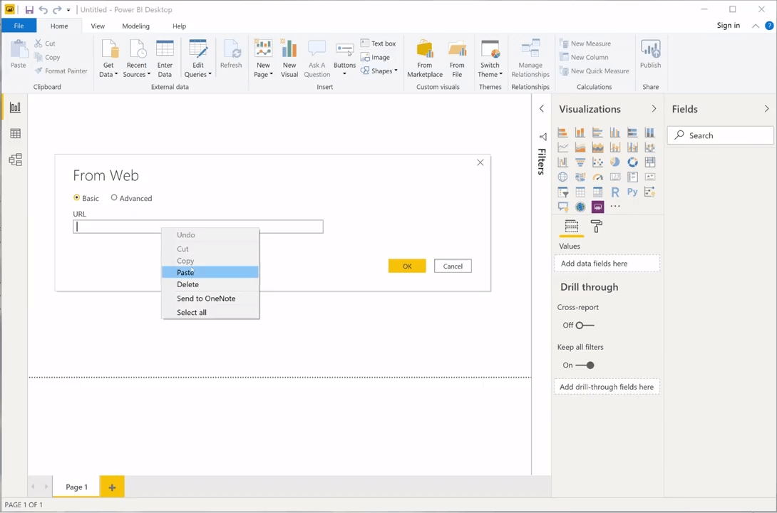Collapse the Visualizations pane with chevron
Viewport: 777px width, 513px height.
[x=654, y=109]
